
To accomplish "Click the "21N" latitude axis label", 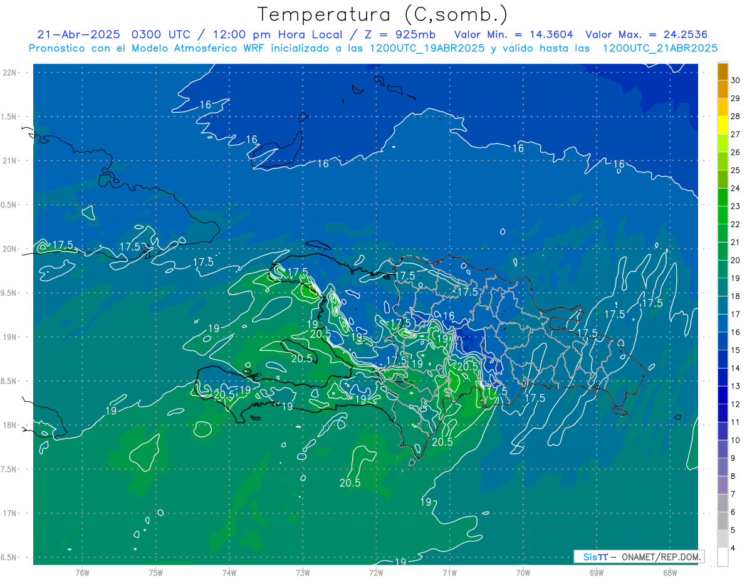I will (x=10, y=160).
